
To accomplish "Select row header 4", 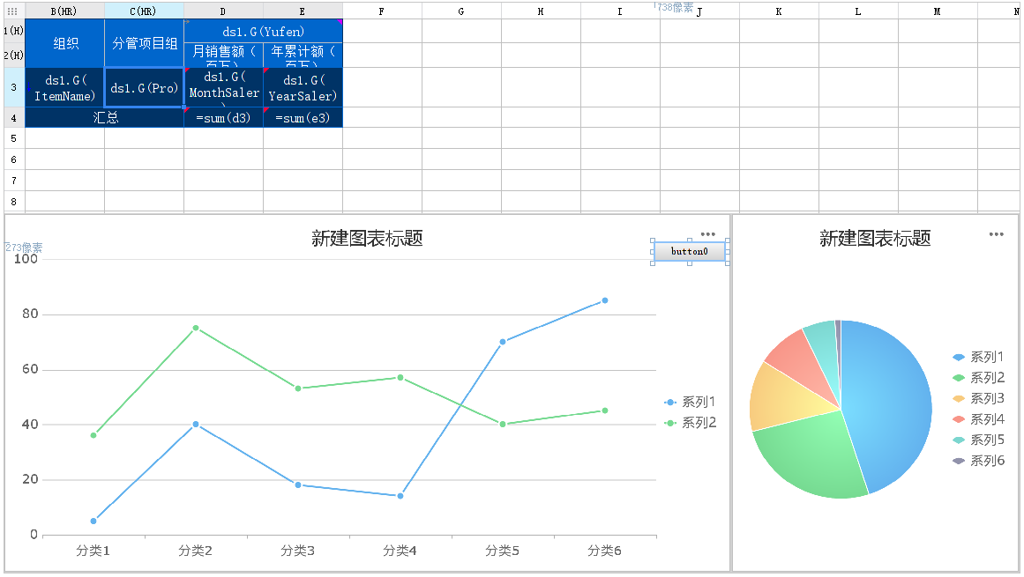I will tap(14, 117).
